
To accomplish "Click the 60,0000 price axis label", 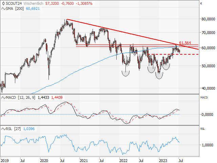I will pos(208,48).
